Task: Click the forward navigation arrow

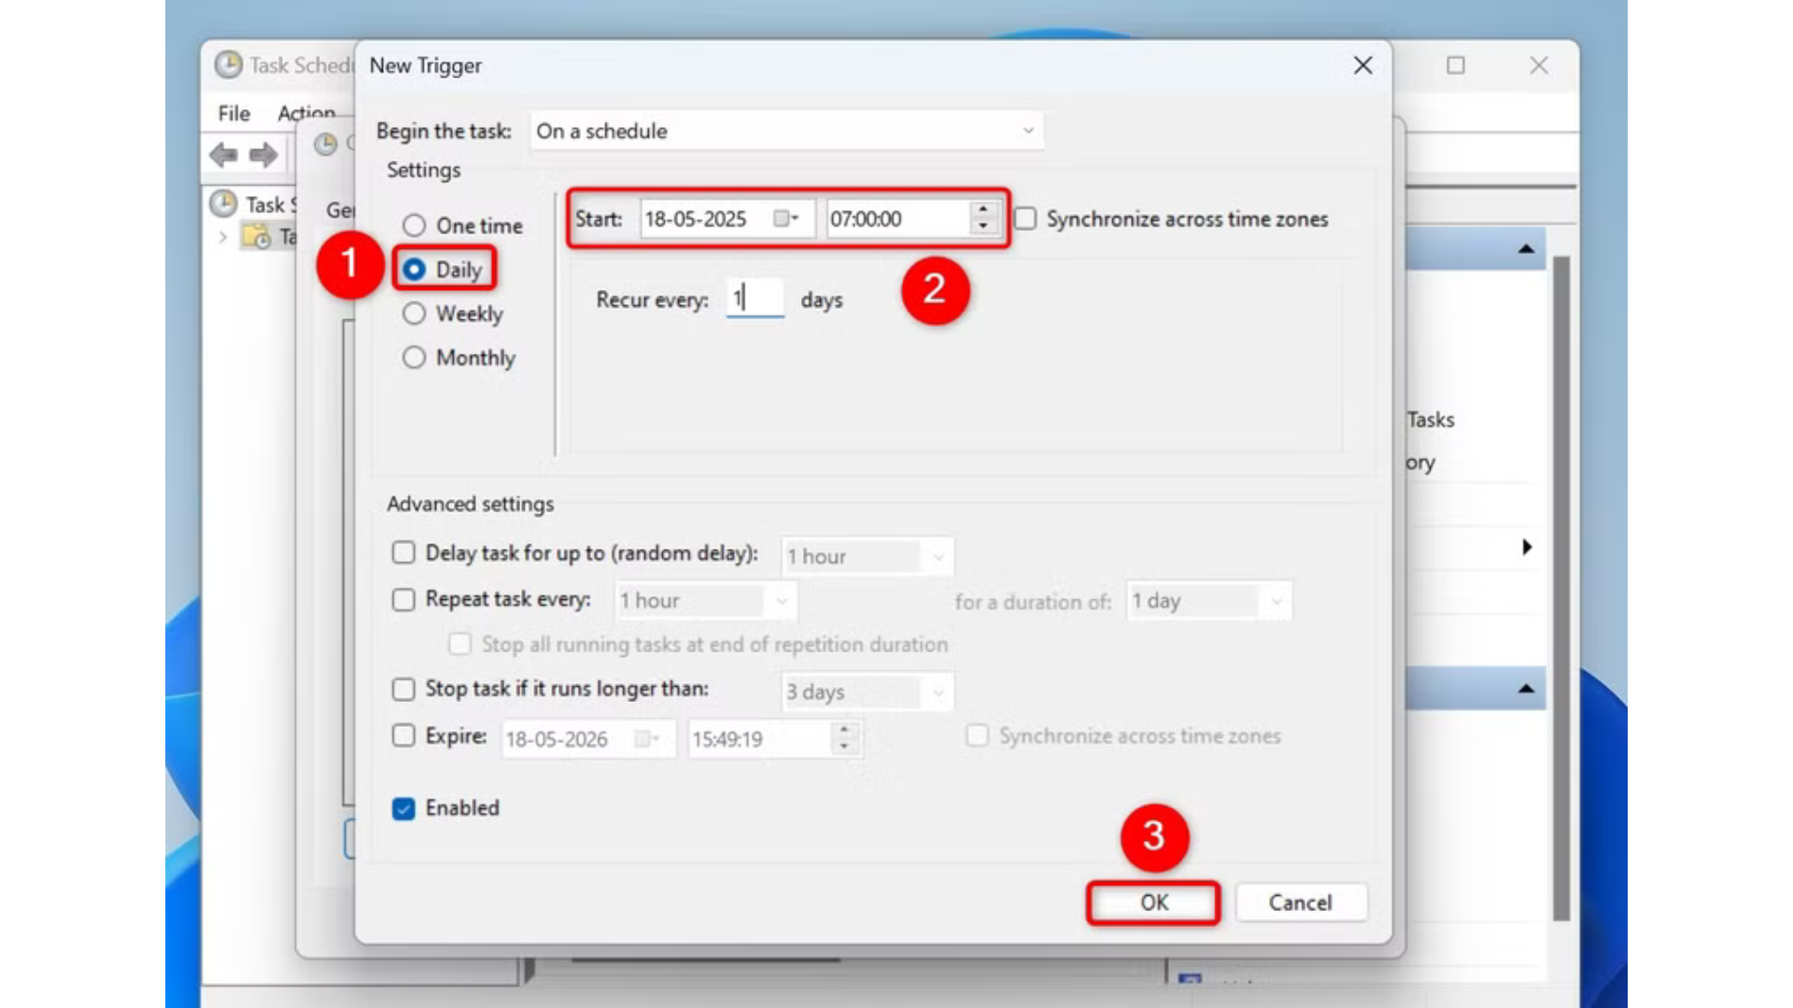Action: (264, 154)
